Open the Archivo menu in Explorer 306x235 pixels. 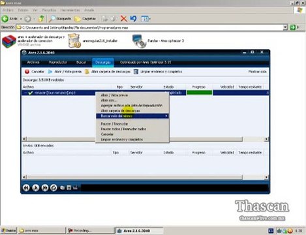click(8, 10)
